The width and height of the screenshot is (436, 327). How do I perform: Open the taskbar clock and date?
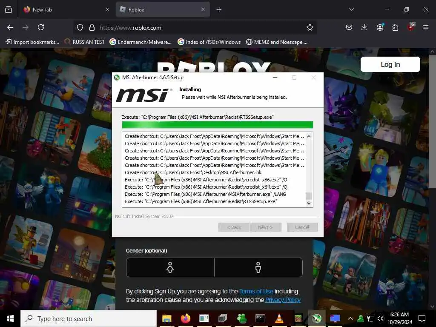(x=399, y=318)
